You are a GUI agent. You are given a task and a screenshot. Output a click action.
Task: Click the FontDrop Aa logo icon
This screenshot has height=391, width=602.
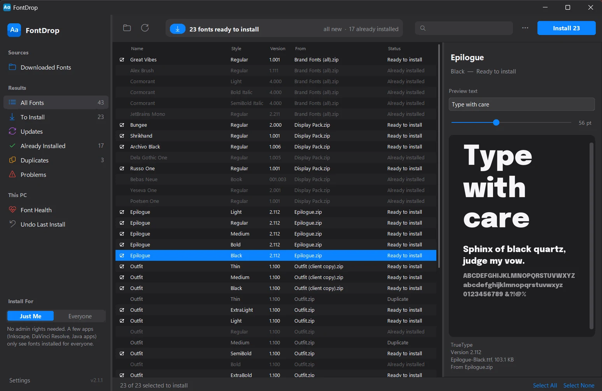click(x=14, y=30)
